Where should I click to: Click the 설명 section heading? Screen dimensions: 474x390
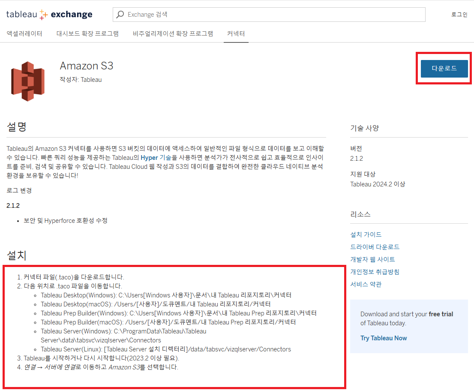coord(17,127)
